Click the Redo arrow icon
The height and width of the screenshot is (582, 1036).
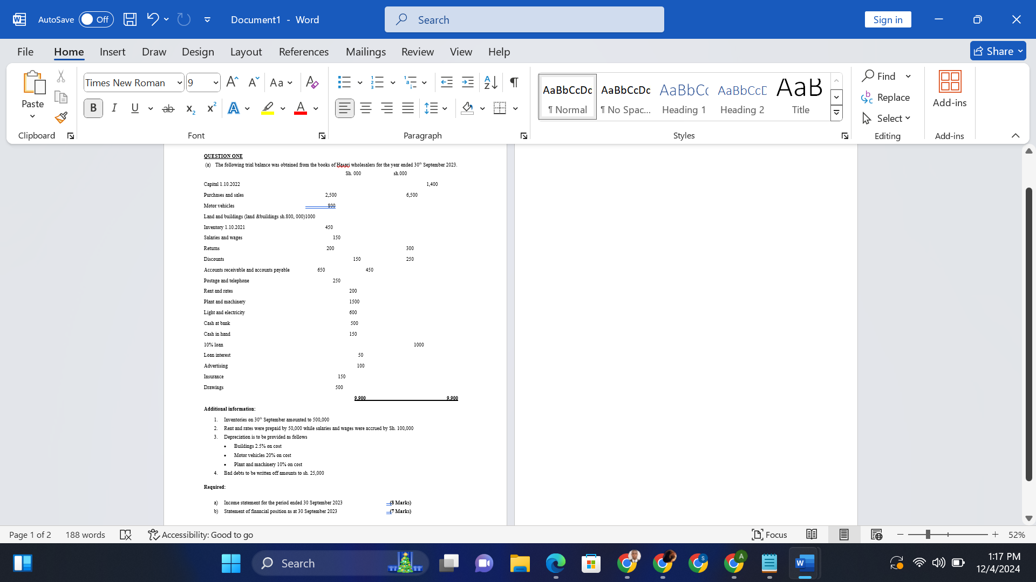184,19
